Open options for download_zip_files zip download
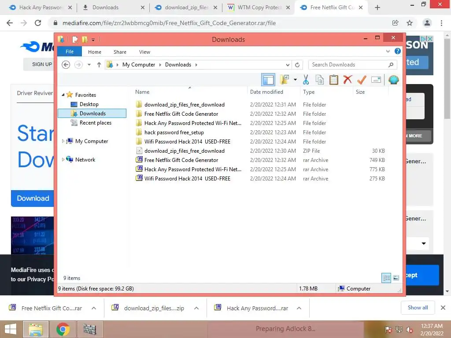Image resolution: width=451 pixels, height=338 pixels. [196, 308]
